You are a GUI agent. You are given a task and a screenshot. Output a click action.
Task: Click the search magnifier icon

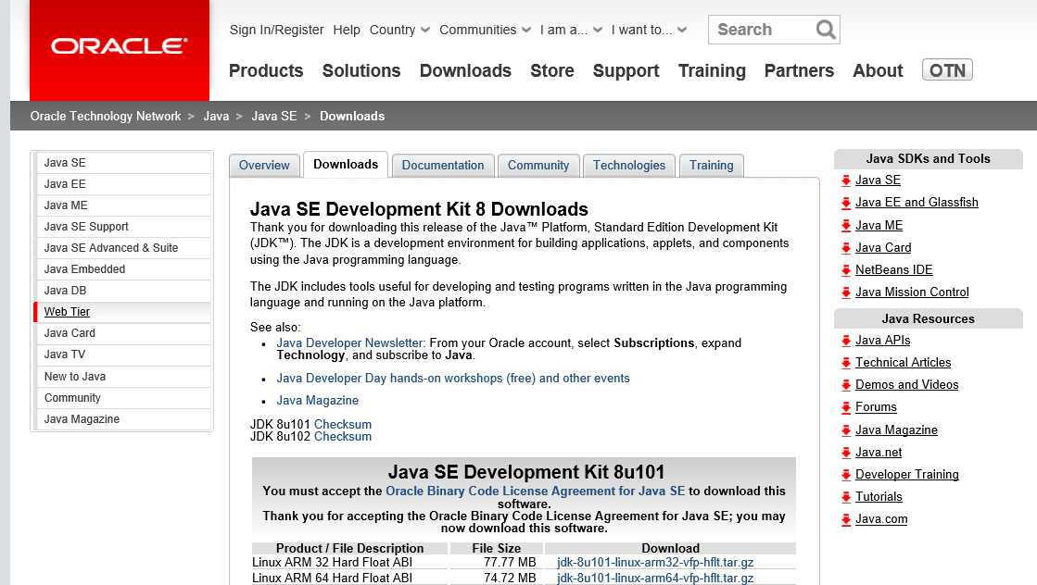[826, 30]
